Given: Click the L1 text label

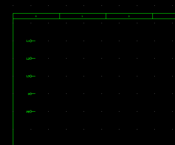Looking at the screenshot, I should coord(28,41).
